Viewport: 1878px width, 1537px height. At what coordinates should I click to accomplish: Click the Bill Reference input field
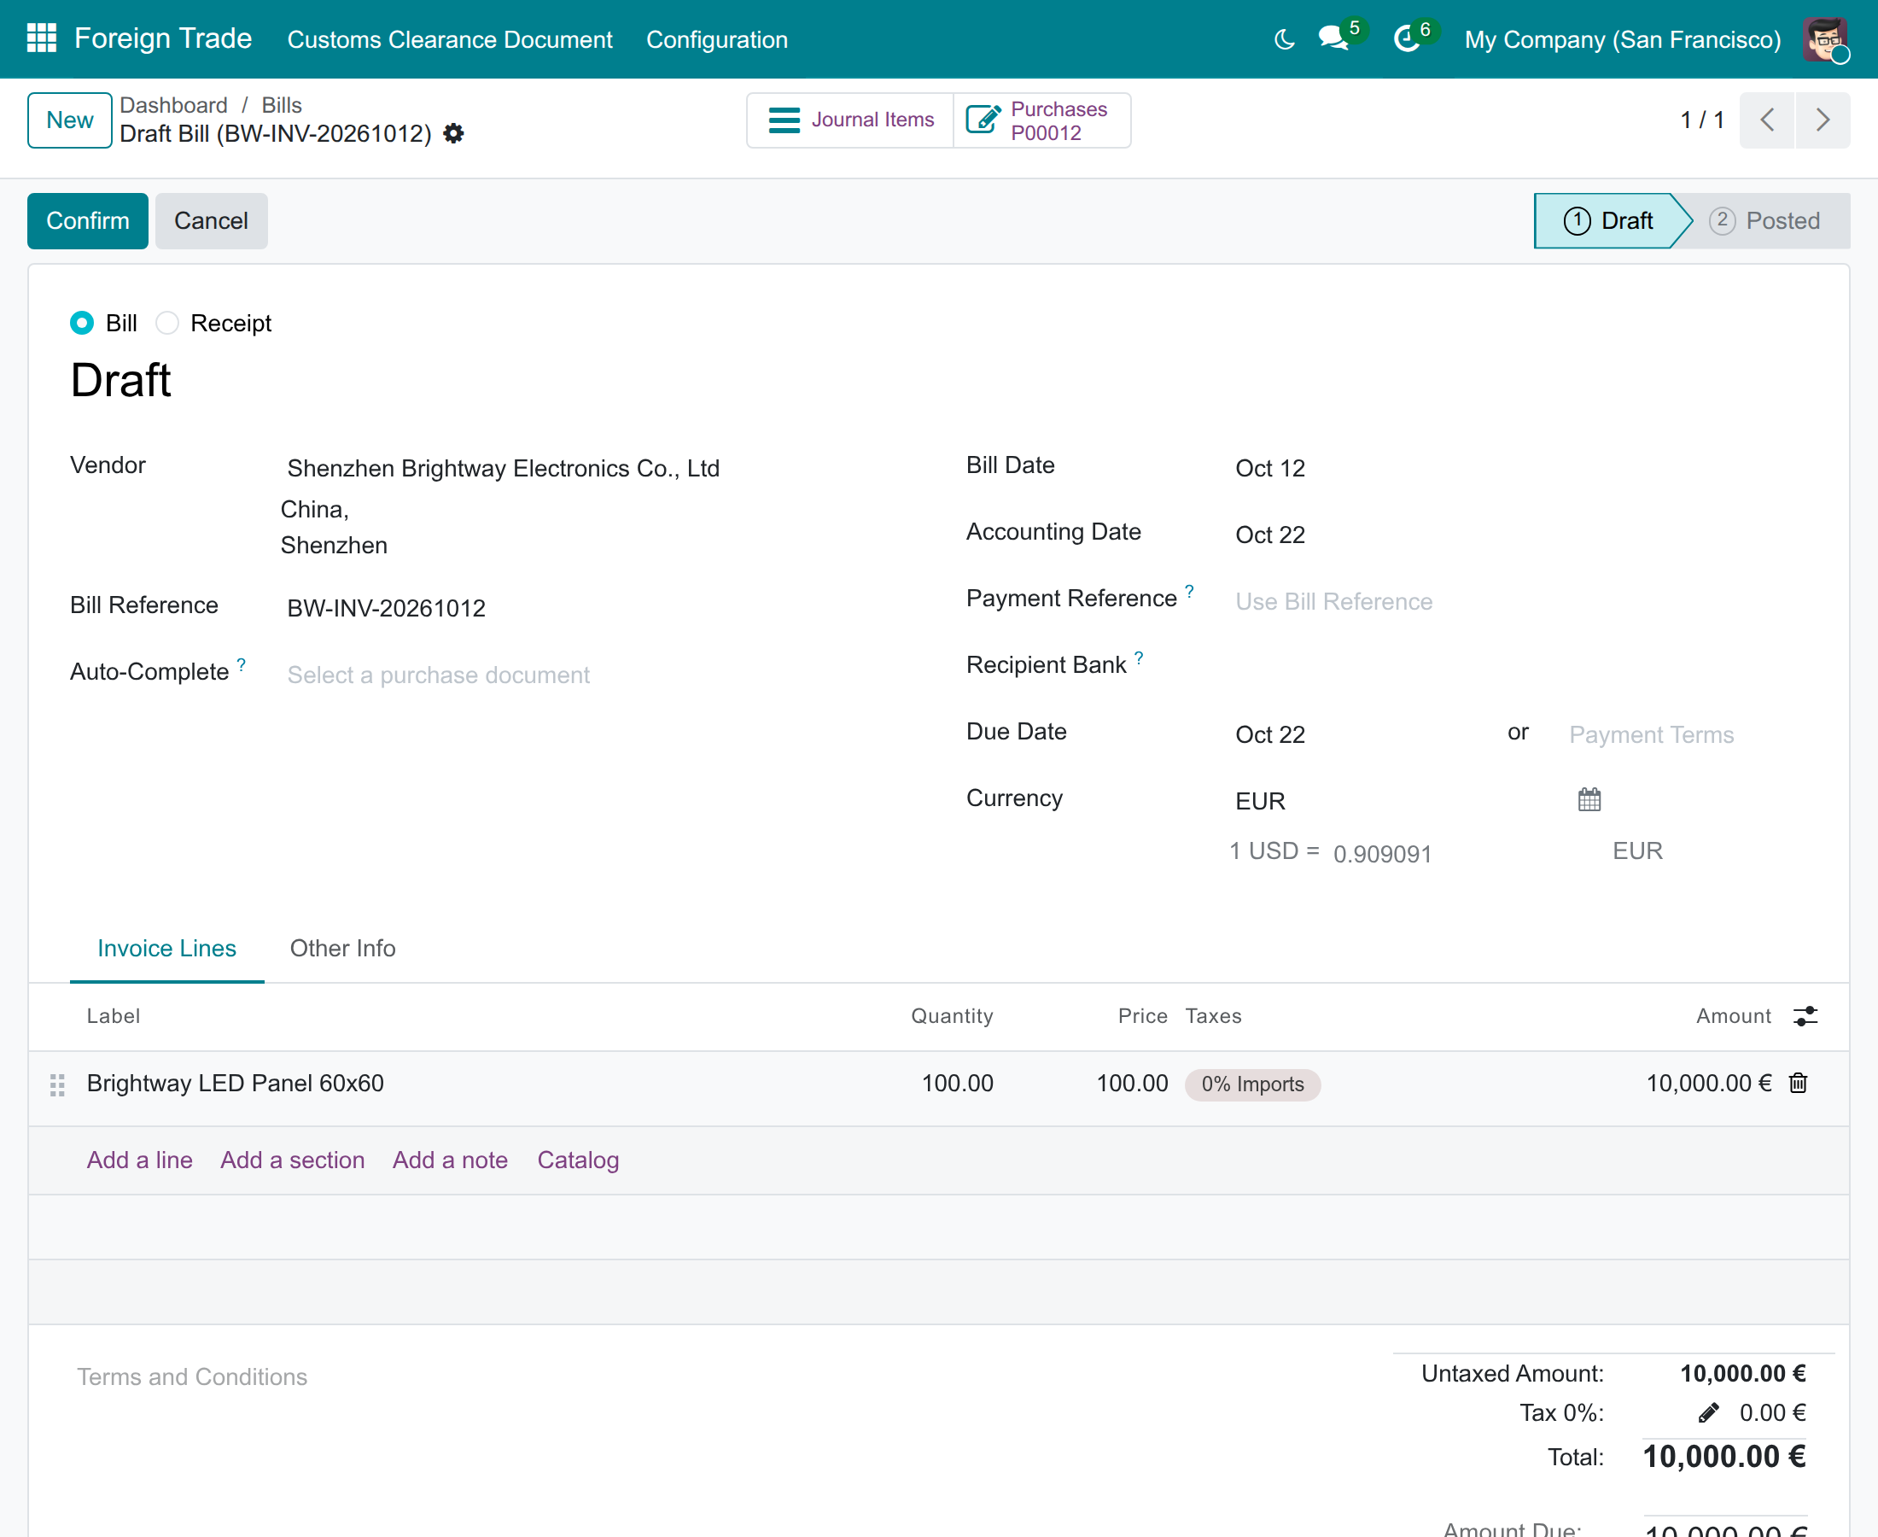click(584, 608)
